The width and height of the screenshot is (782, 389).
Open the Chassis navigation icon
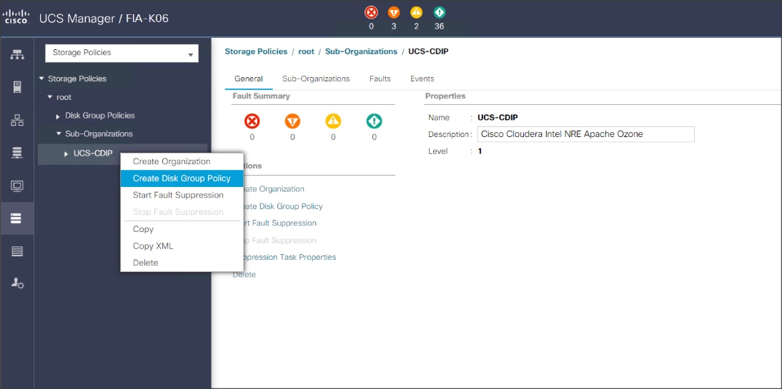[17, 251]
